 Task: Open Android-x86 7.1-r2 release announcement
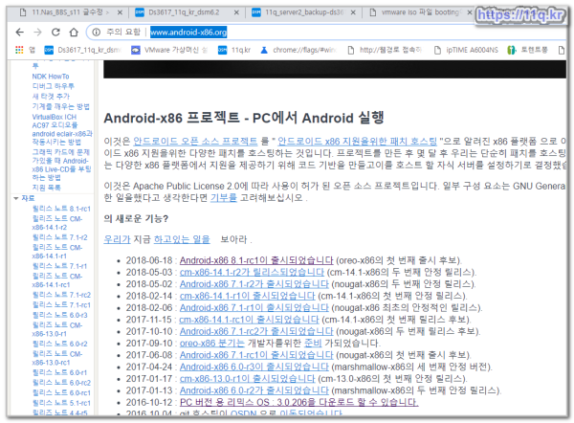[x=254, y=284]
